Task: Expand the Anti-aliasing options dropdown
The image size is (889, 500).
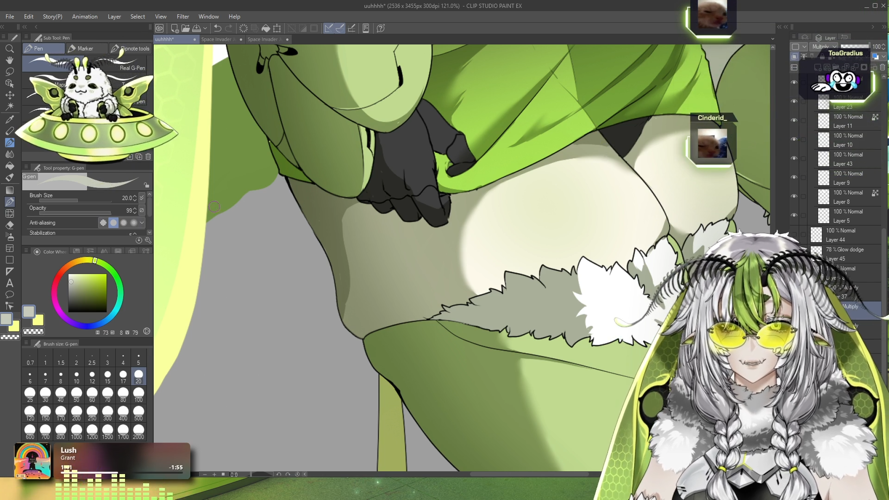Action: 142,223
